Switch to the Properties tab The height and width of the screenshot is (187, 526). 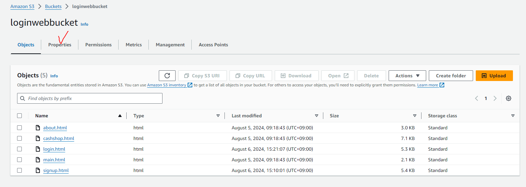tap(60, 45)
